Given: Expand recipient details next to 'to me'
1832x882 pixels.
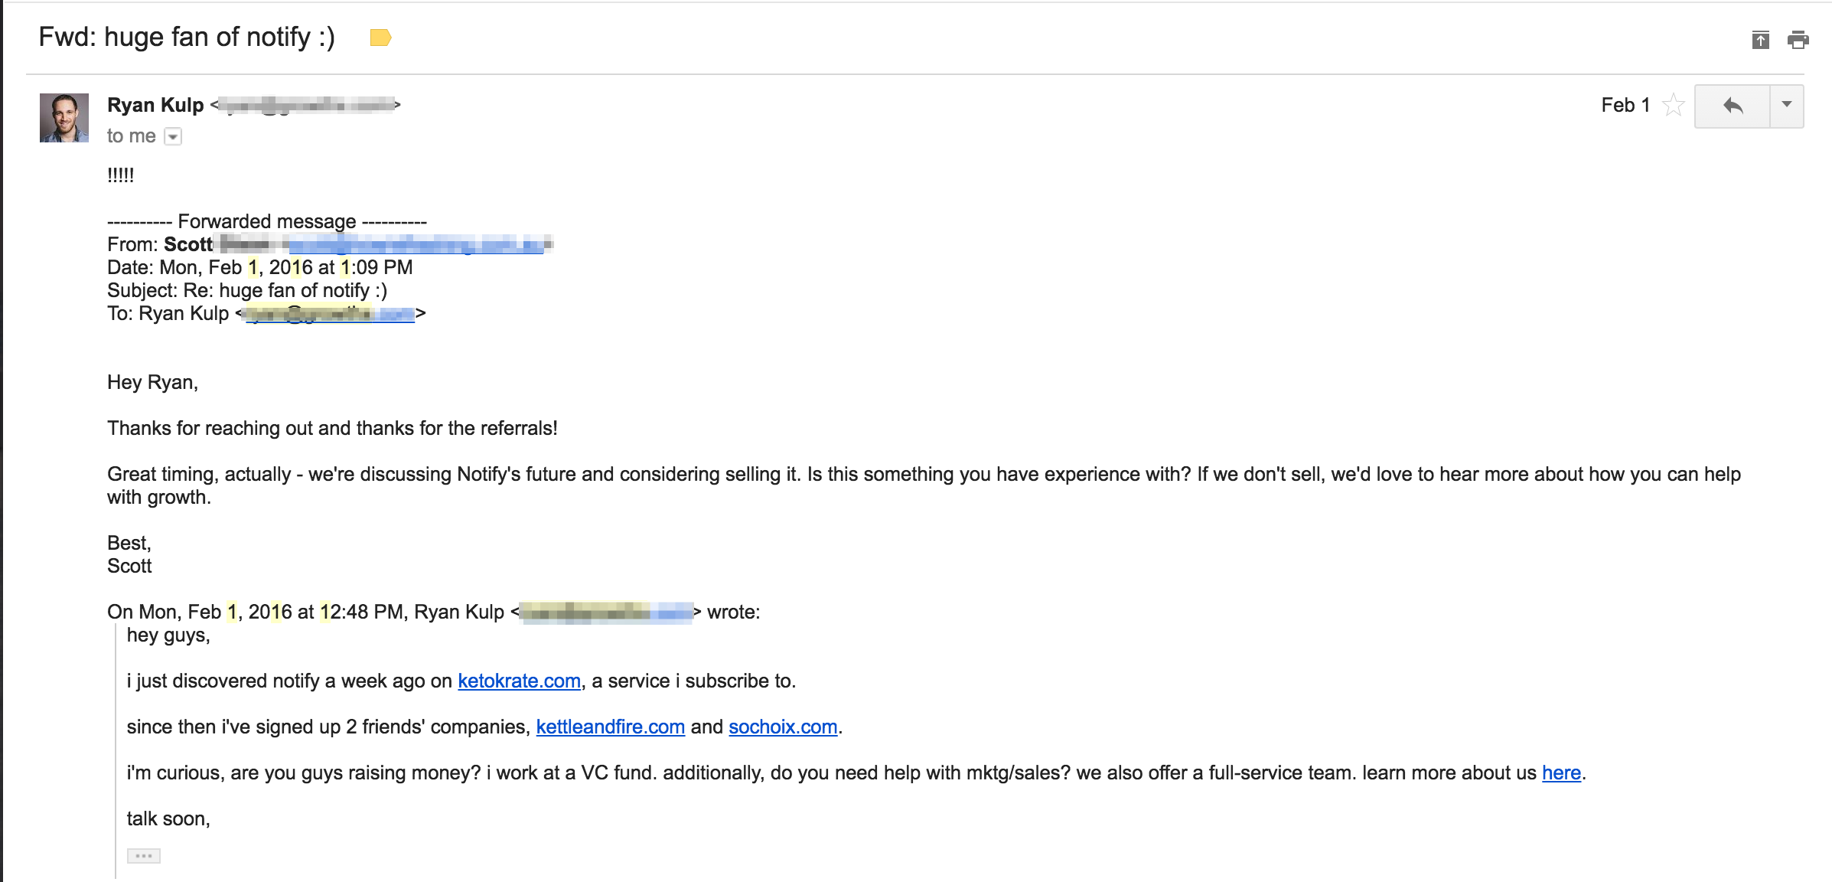Looking at the screenshot, I should (174, 137).
